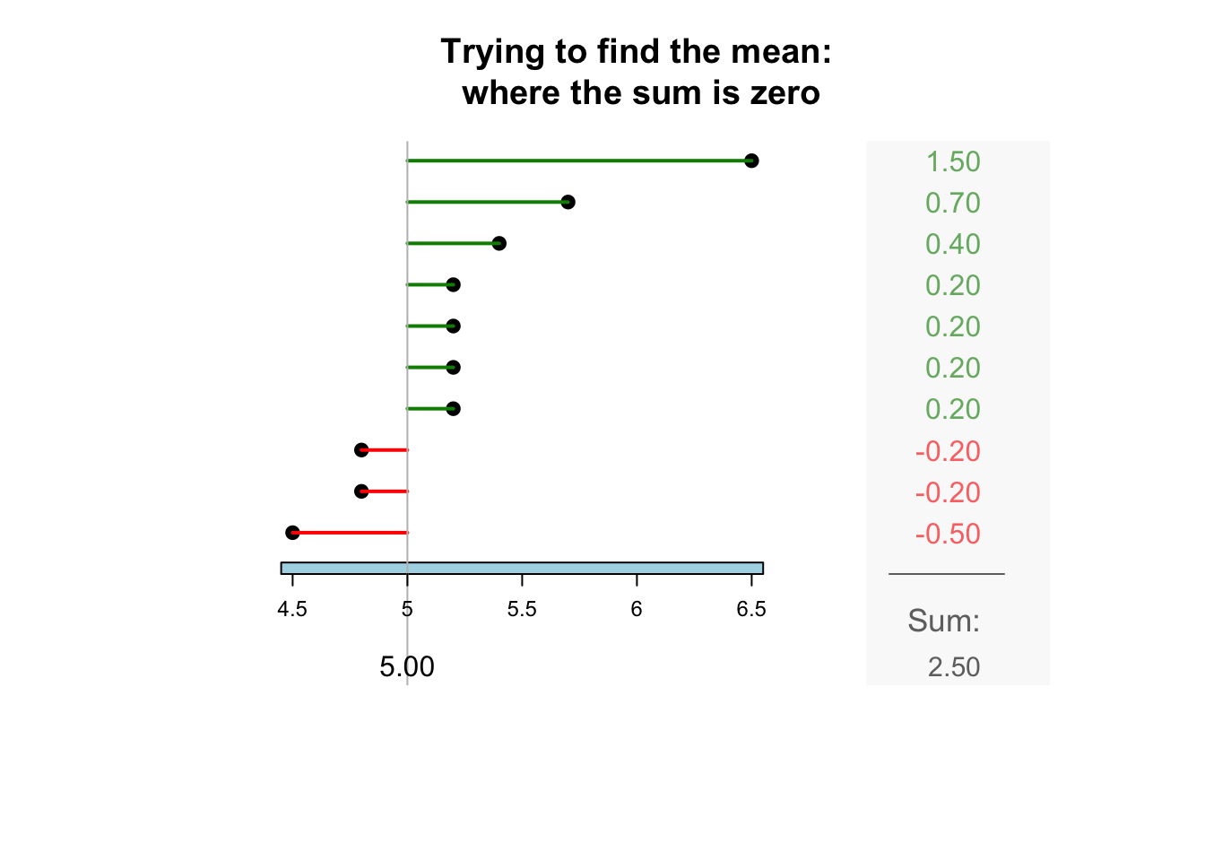1205x861 pixels.
Task: Click the red -0.50 deviation value
Action: click(948, 535)
